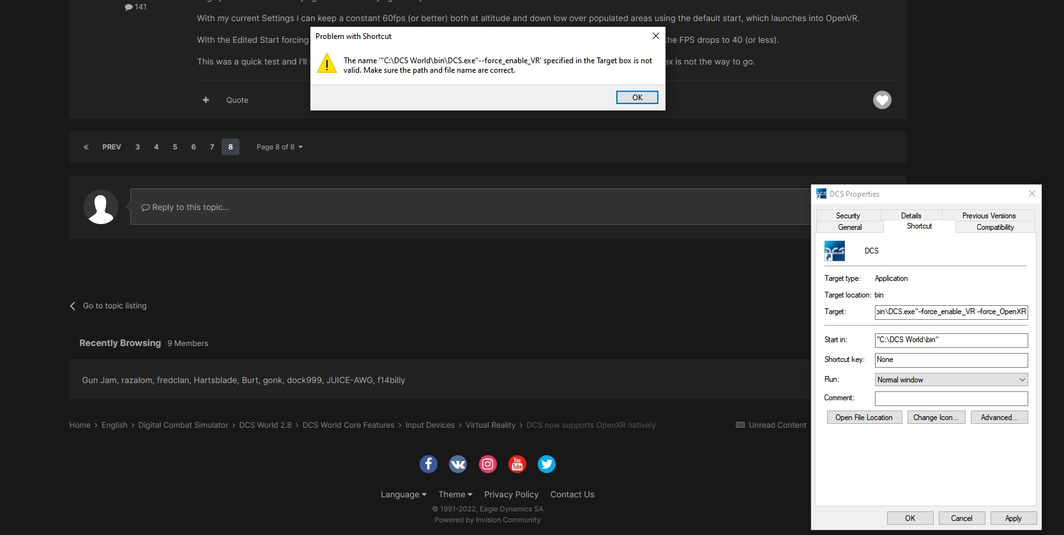Screen dimensions: 1064x535
Task: Click the replies count bubble 141
Action: pyautogui.click(x=136, y=7)
